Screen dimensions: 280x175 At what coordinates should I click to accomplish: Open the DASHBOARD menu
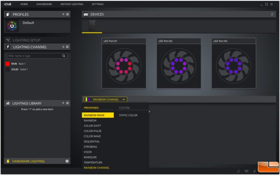pos(44,4)
